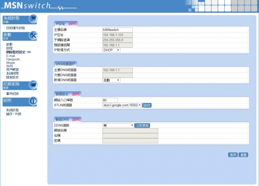The width and height of the screenshot is (259, 186).
Task: Focus the 網站入口埠號 port 80 field
Action: pos(110,100)
